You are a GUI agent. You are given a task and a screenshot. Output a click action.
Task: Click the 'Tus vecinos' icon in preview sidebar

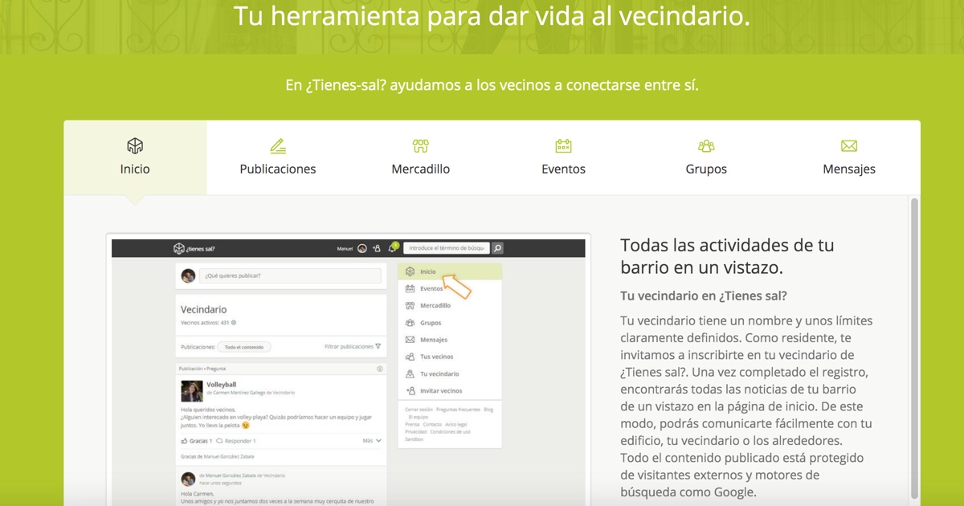411,357
